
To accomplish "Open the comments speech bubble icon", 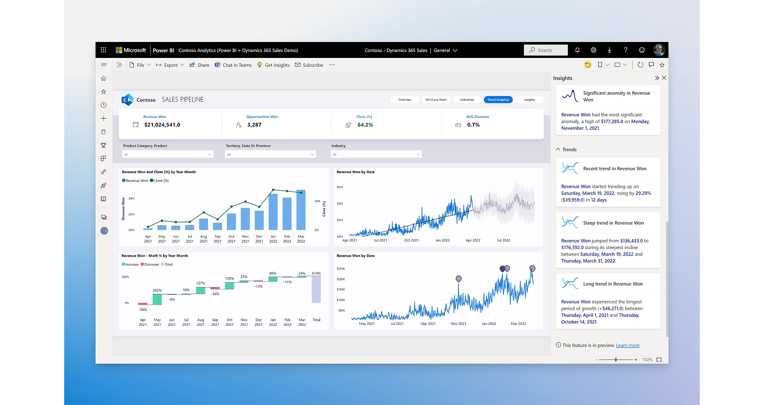I will (x=651, y=65).
